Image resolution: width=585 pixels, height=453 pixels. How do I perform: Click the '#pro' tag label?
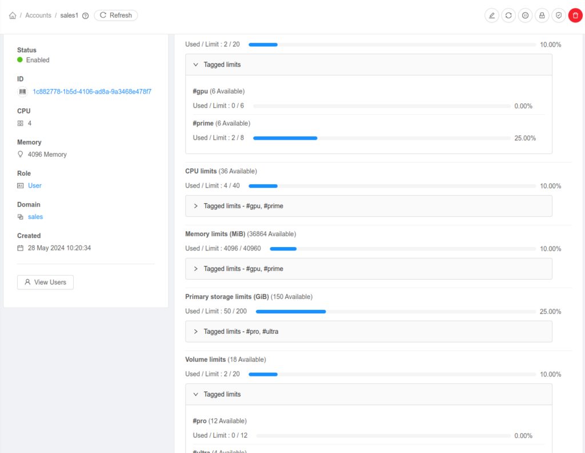coord(199,421)
